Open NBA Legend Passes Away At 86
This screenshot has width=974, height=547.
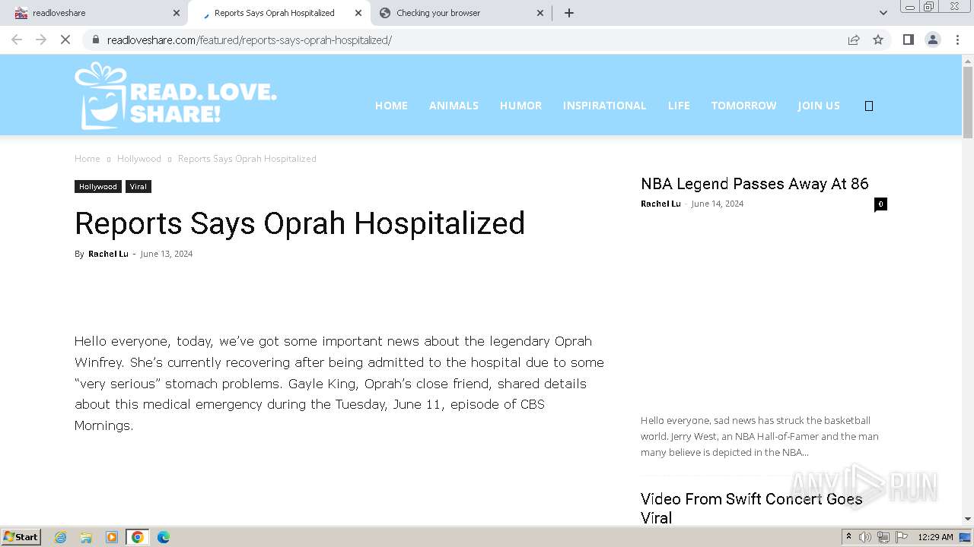tap(754, 184)
